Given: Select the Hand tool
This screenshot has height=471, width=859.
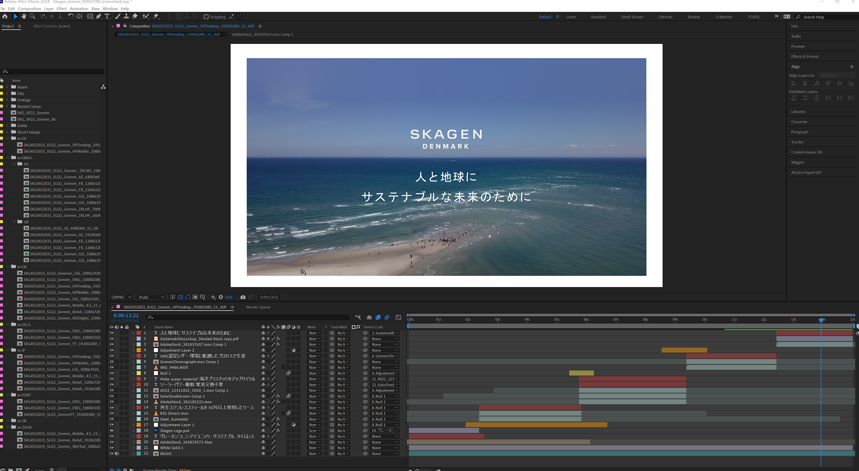Looking at the screenshot, I should pos(24,17).
